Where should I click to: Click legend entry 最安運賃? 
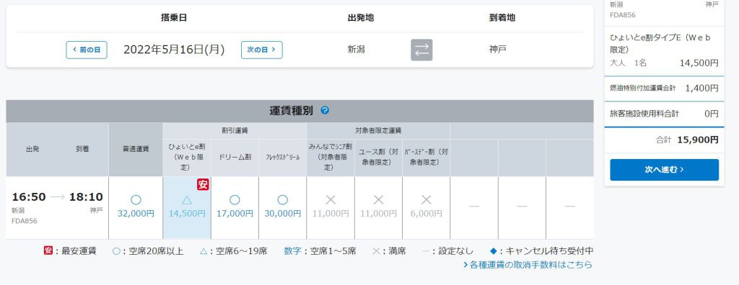70,251
